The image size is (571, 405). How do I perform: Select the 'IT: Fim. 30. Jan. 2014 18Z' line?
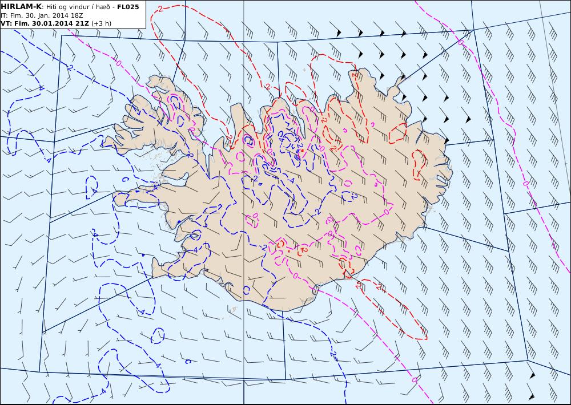tap(42, 15)
